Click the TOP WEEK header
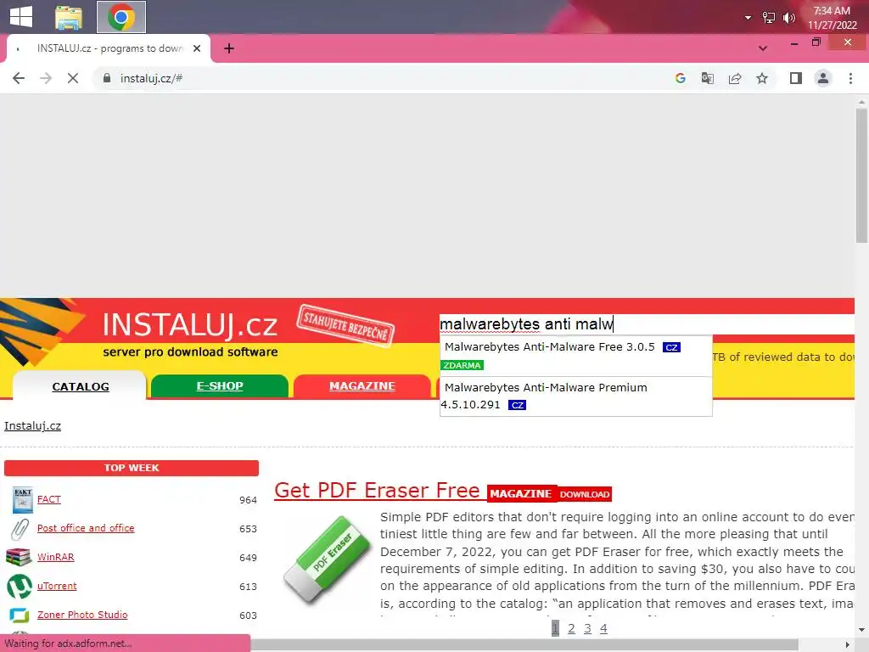 [132, 468]
